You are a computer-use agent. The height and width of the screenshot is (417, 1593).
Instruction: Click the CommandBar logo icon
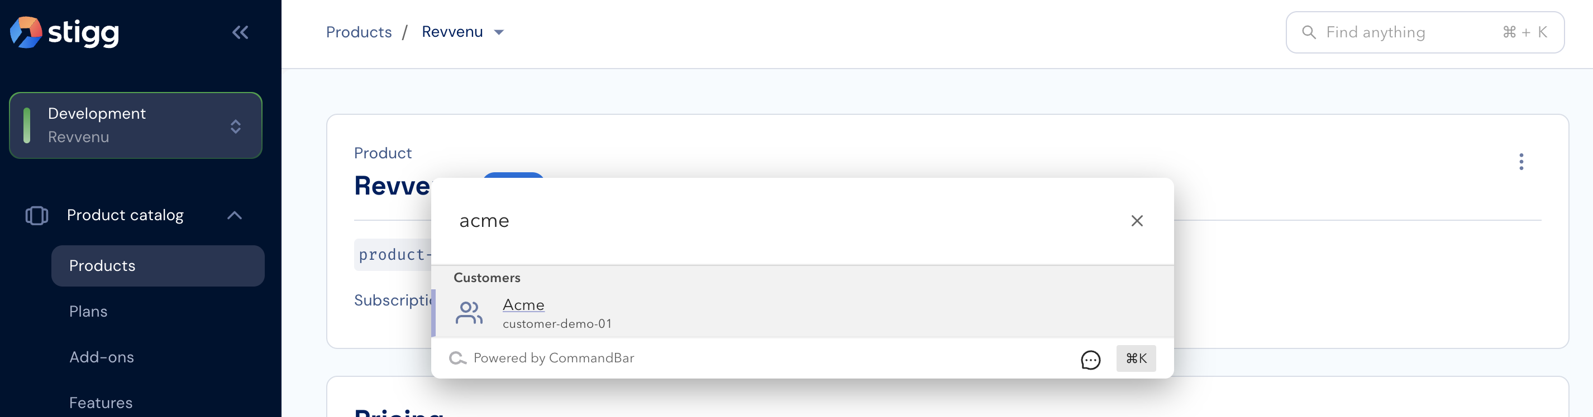coord(457,358)
